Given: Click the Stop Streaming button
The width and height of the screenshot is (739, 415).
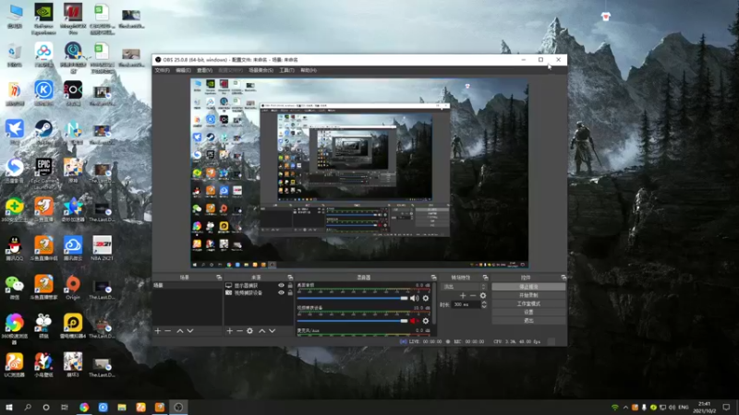Looking at the screenshot, I should click(x=528, y=287).
